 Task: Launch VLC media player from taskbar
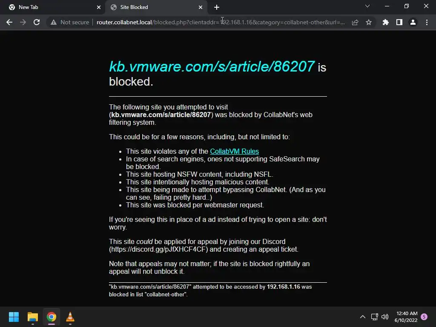pyautogui.click(x=70, y=317)
